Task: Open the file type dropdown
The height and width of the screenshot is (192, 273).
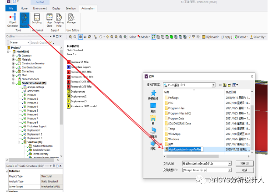Action: click(x=230, y=170)
